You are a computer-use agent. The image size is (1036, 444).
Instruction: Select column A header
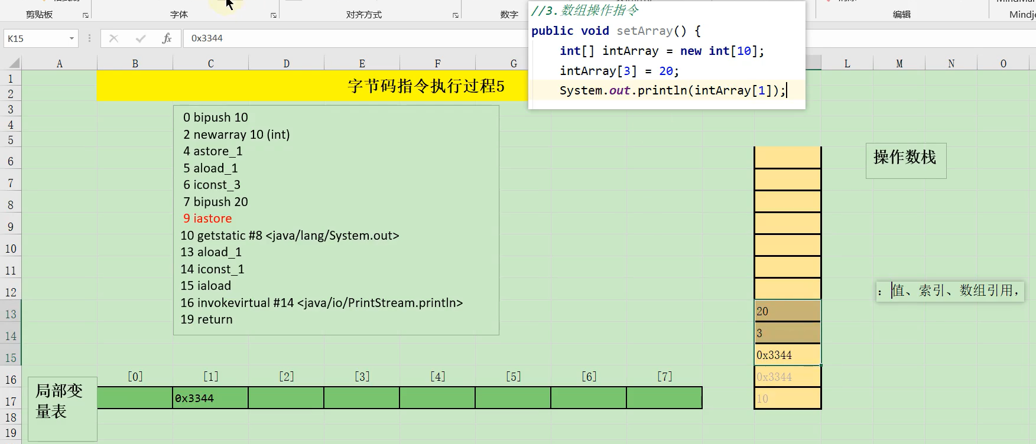tap(60, 64)
